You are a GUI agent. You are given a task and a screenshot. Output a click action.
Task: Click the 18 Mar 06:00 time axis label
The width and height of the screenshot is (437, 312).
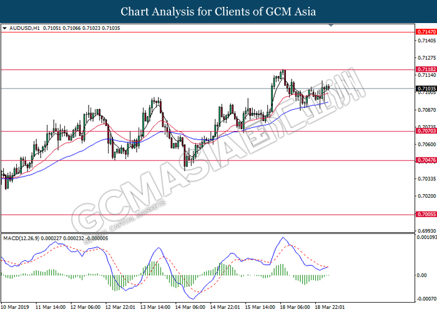pyautogui.click(x=295, y=307)
